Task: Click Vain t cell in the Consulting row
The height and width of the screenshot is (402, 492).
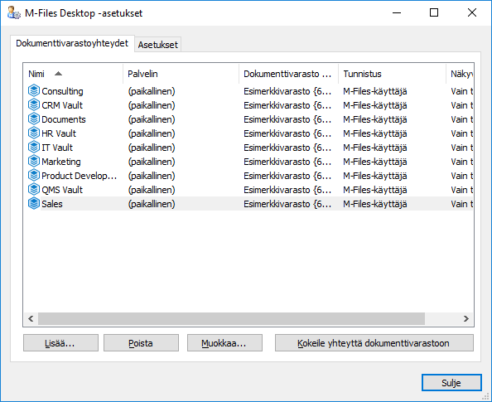Action: click(462, 91)
